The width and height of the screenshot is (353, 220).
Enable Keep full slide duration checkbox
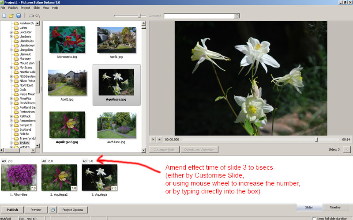[x=314, y=218]
